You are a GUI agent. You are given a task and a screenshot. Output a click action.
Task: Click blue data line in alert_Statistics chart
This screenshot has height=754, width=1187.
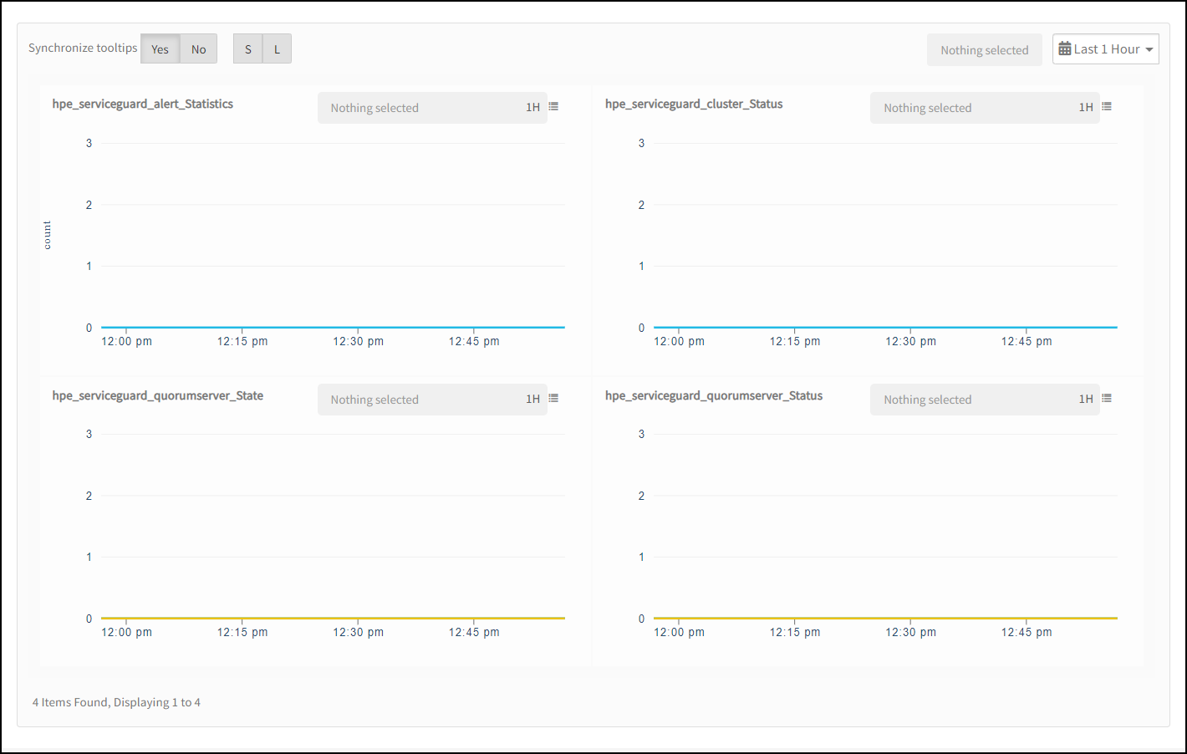(333, 327)
